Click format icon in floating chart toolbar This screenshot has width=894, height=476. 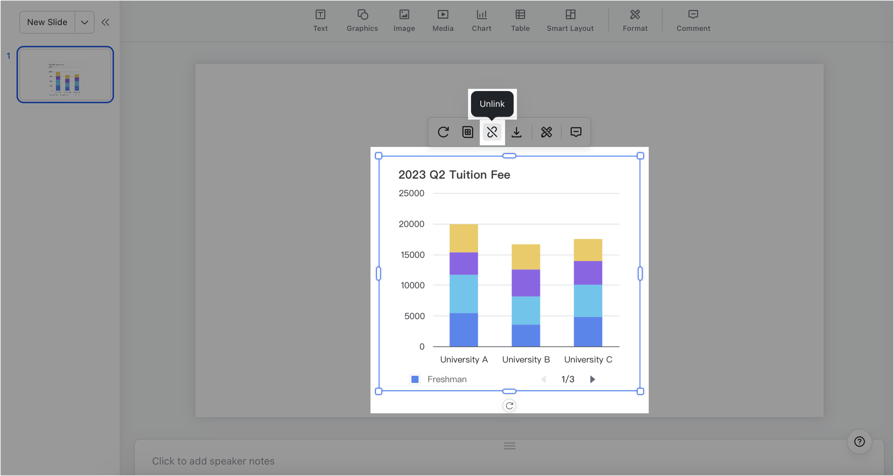point(546,132)
